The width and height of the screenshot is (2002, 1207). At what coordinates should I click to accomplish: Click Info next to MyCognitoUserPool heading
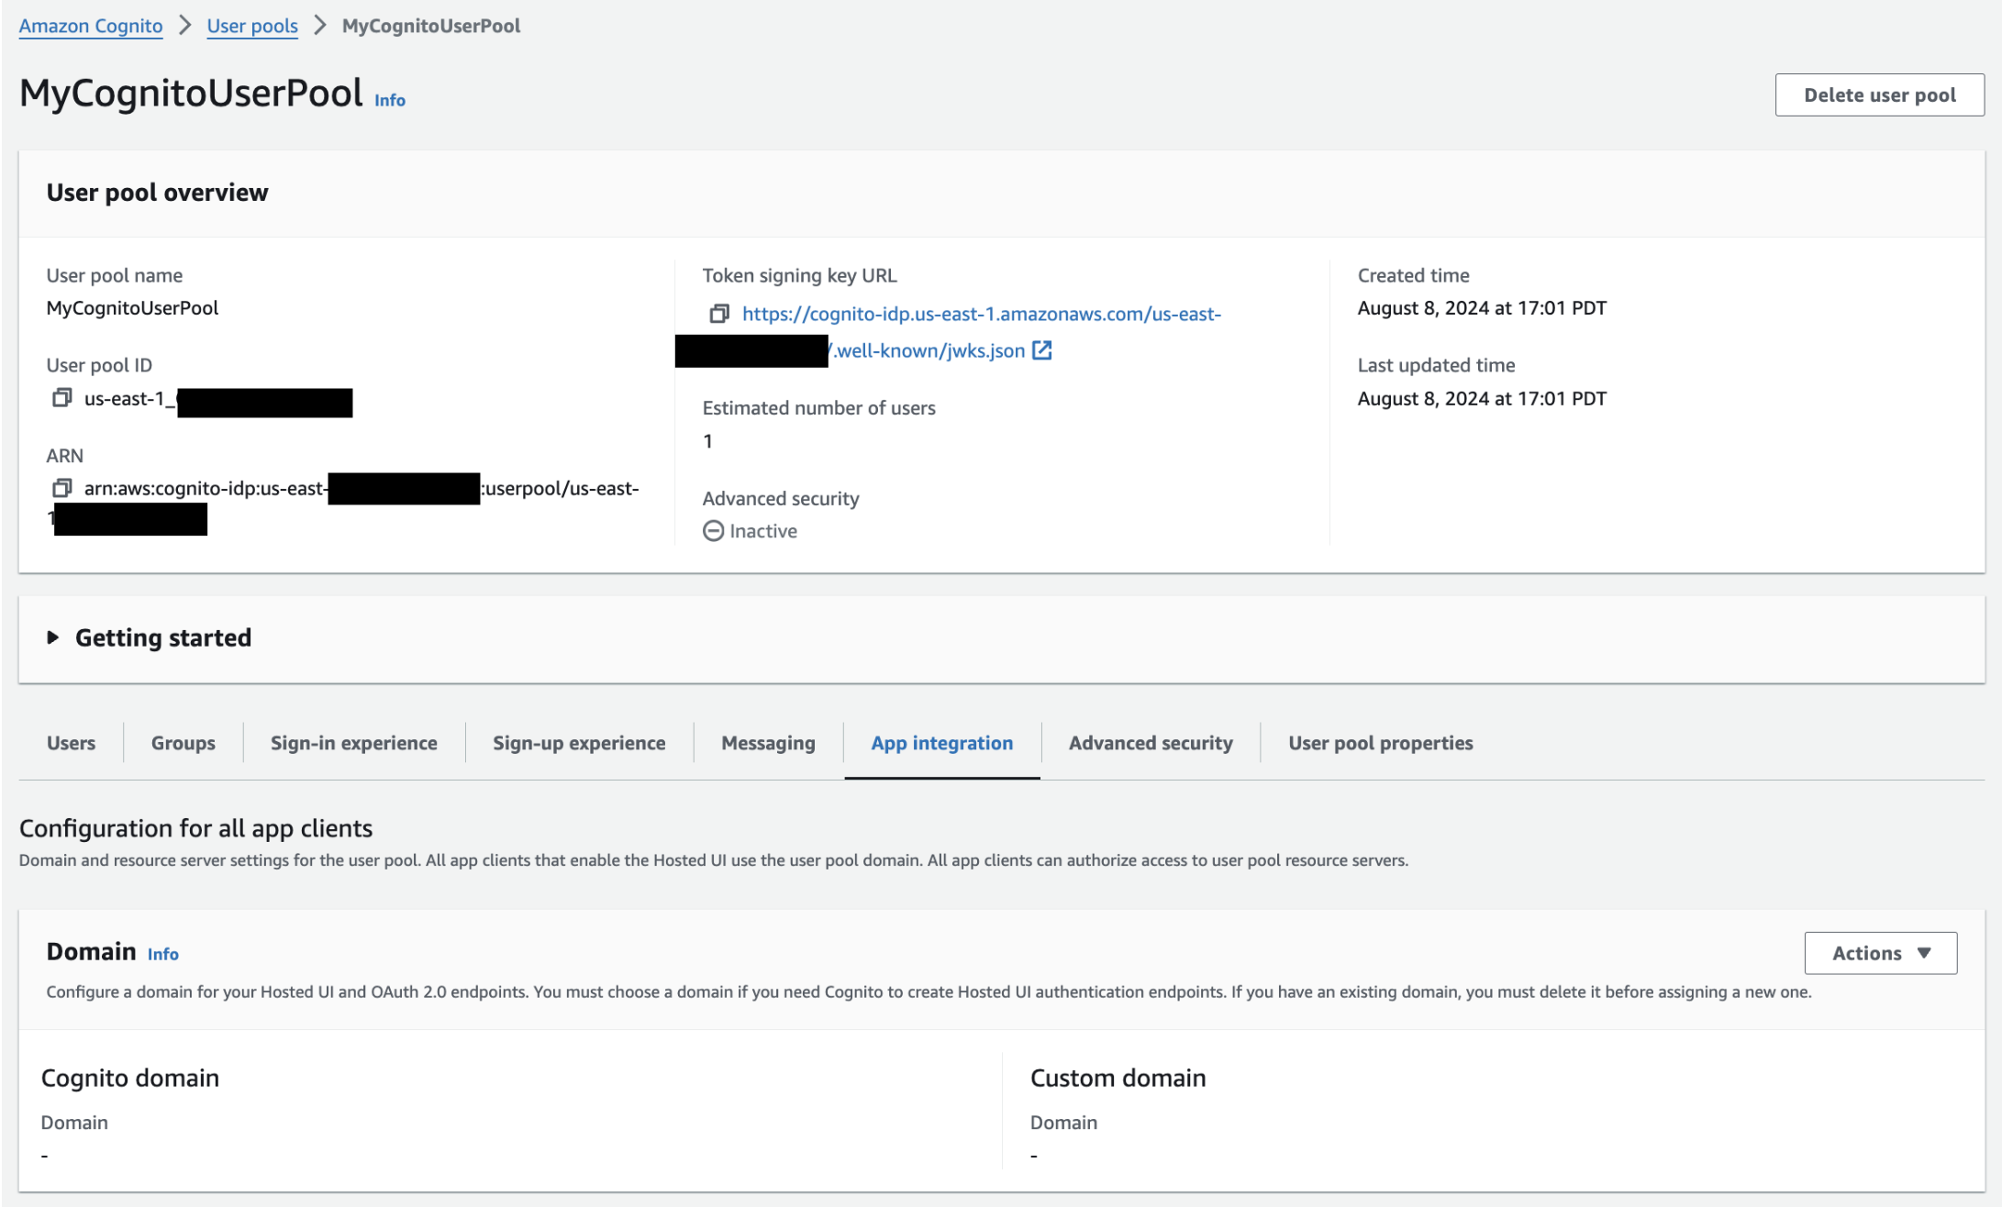[x=389, y=100]
